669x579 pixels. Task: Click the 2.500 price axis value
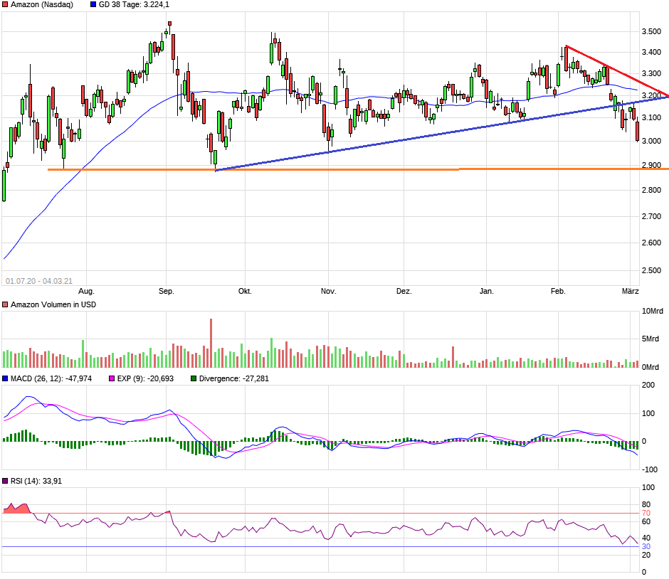651,271
